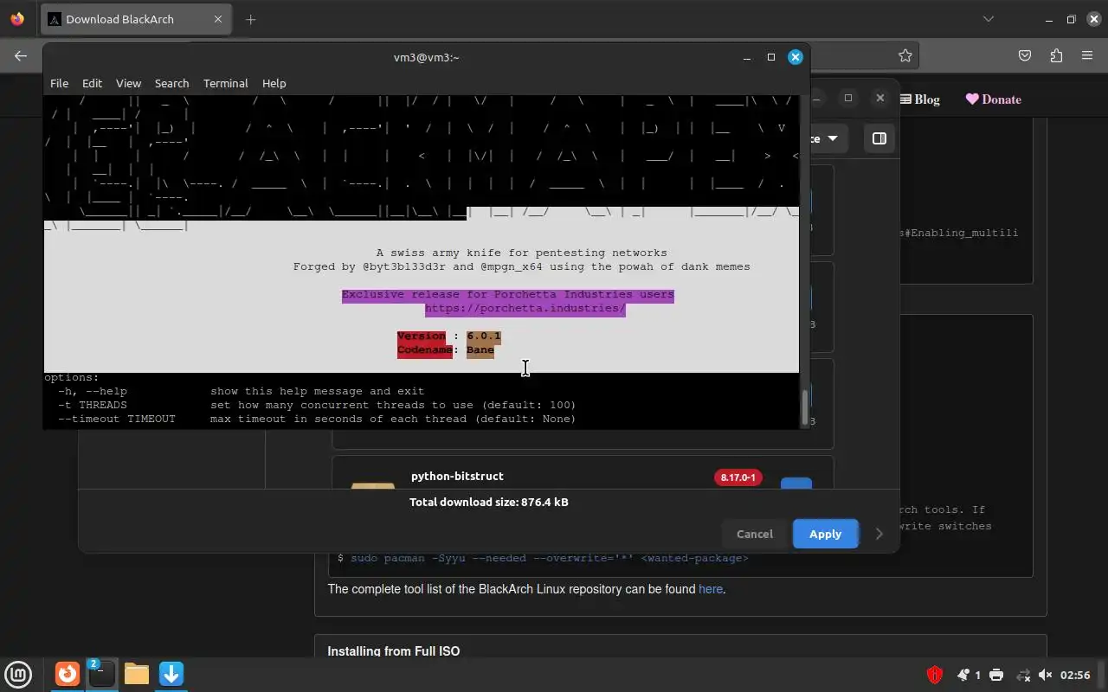Open the Blog link on BlackArch site

pyautogui.click(x=919, y=99)
